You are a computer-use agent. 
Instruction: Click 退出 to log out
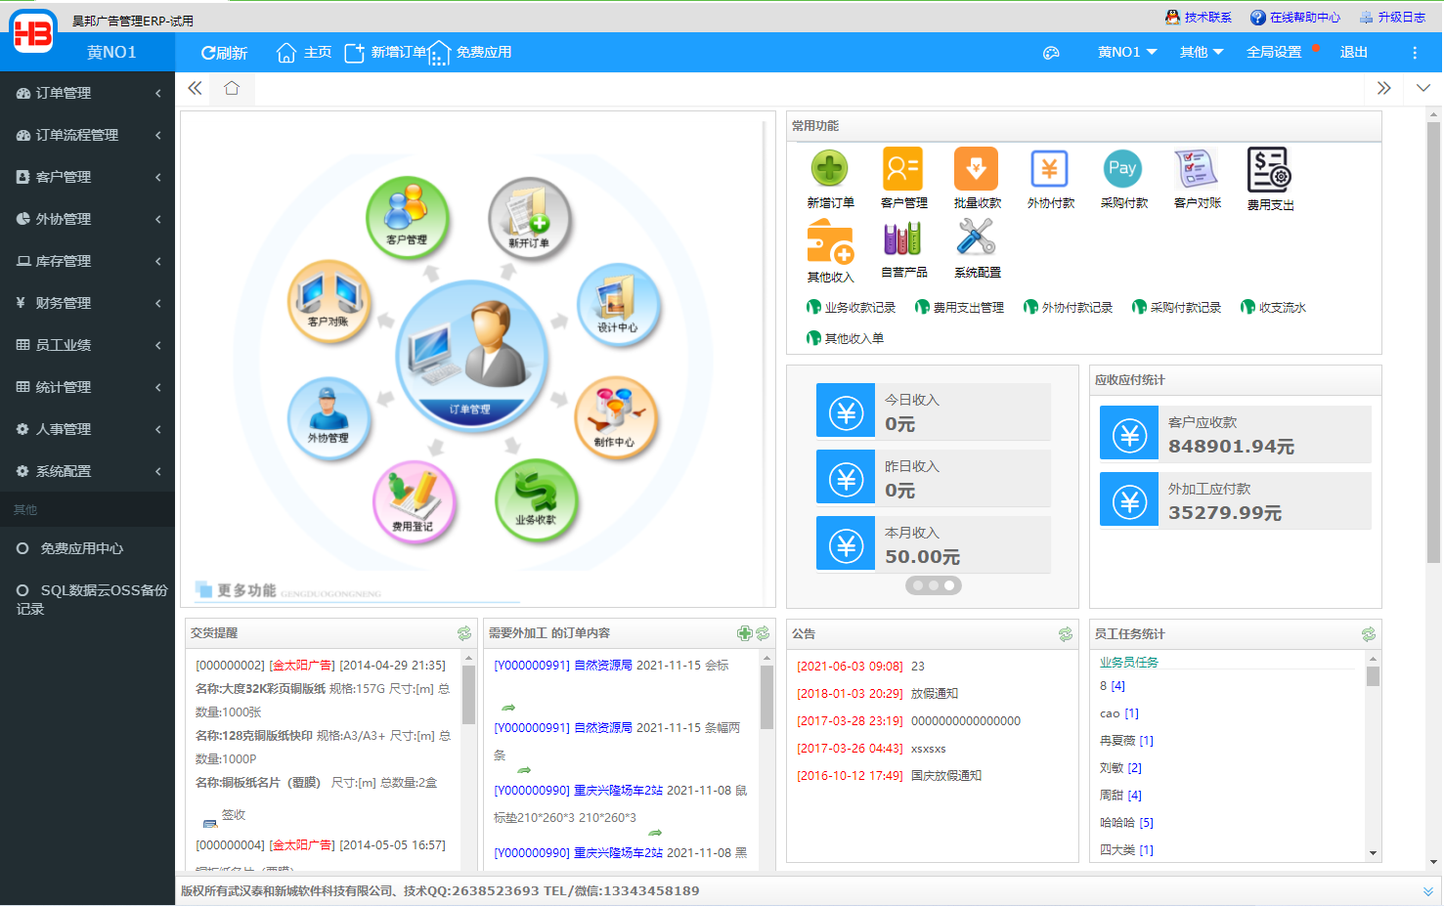[x=1354, y=53]
